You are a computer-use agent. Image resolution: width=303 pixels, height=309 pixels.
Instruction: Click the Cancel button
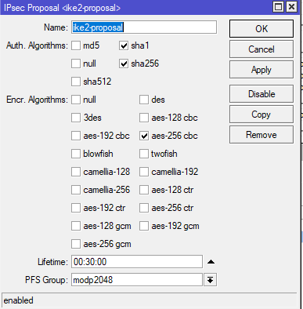[262, 49]
